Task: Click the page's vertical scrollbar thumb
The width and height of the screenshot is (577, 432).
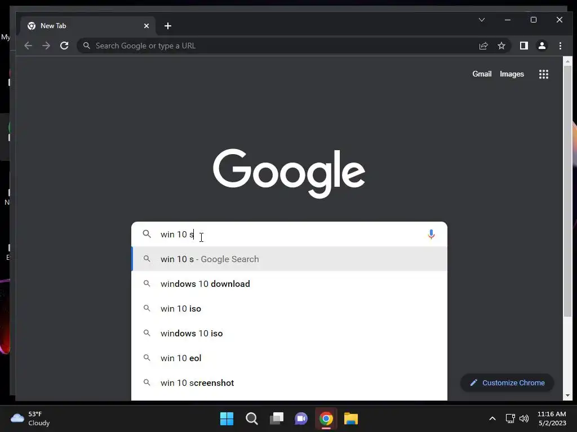Action: pyautogui.click(x=567, y=191)
